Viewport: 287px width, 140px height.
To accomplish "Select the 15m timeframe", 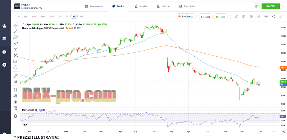I will (43, 16).
